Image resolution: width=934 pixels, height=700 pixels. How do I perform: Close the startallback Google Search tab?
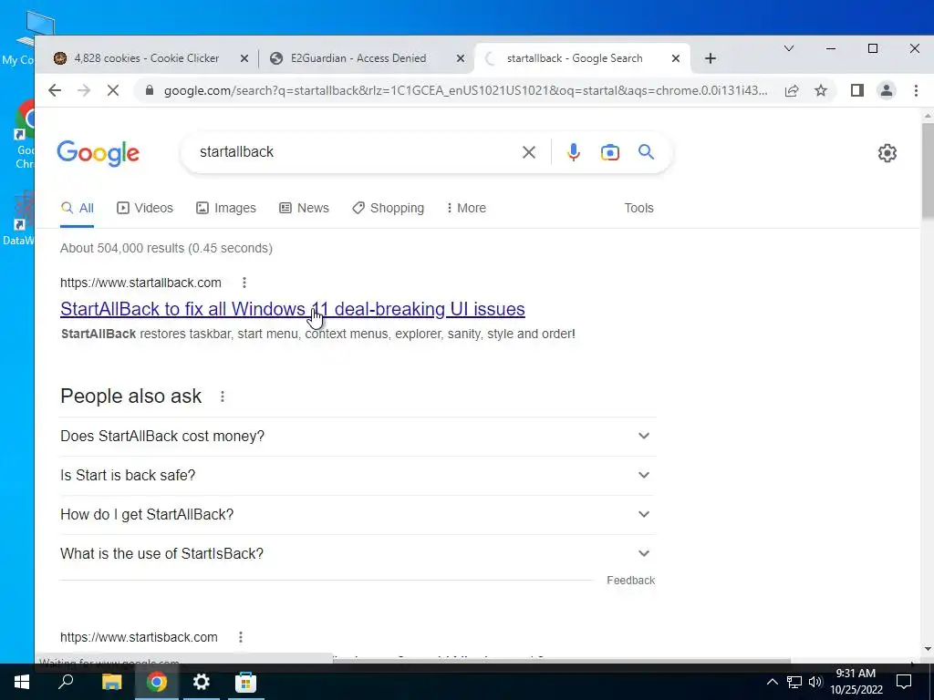pyautogui.click(x=676, y=58)
